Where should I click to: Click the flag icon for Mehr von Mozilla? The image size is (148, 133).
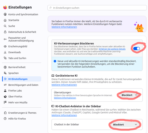coord(5,102)
